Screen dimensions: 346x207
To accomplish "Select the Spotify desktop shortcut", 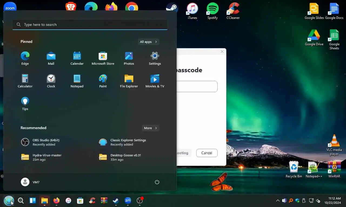I will 212,11.
